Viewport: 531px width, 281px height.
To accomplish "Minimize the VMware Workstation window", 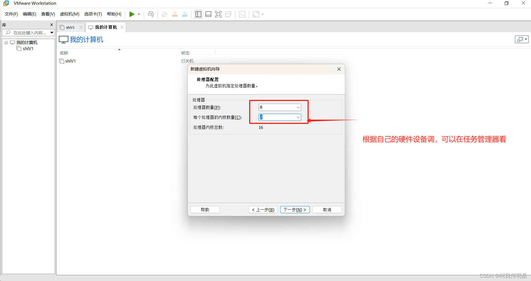I will (490, 3).
